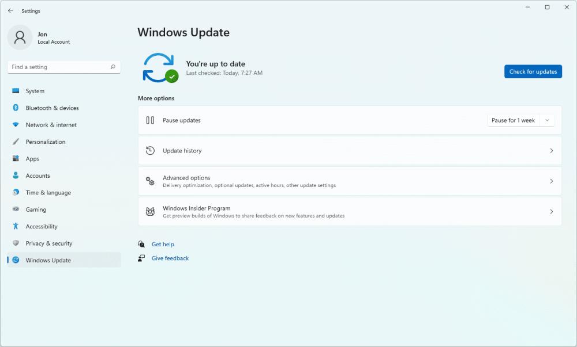Click the Apps icon in sidebar
Image resolution: width=577 pixels, height=347 pixels.
[16, 158]
